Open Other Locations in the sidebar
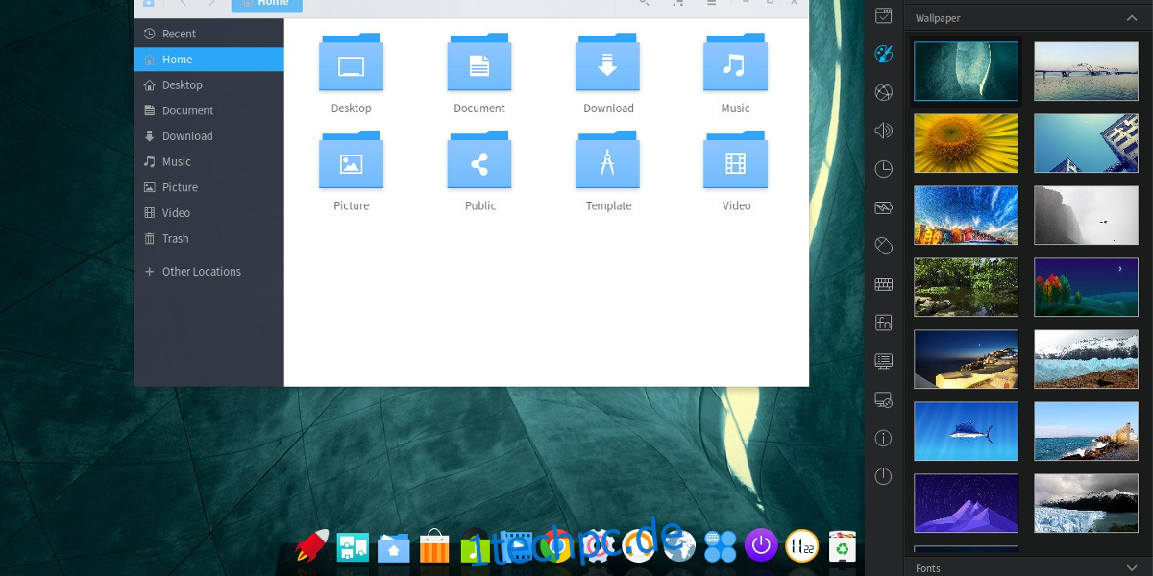This screenshot has height=576, width=1153. click(209, 272)
